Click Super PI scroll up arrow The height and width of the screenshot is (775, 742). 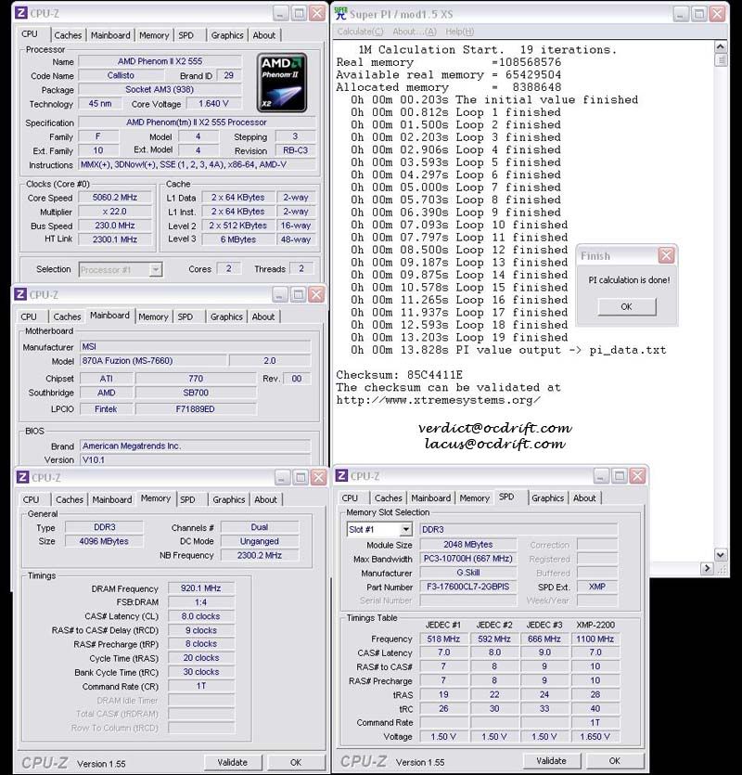(x=721, y=47)
